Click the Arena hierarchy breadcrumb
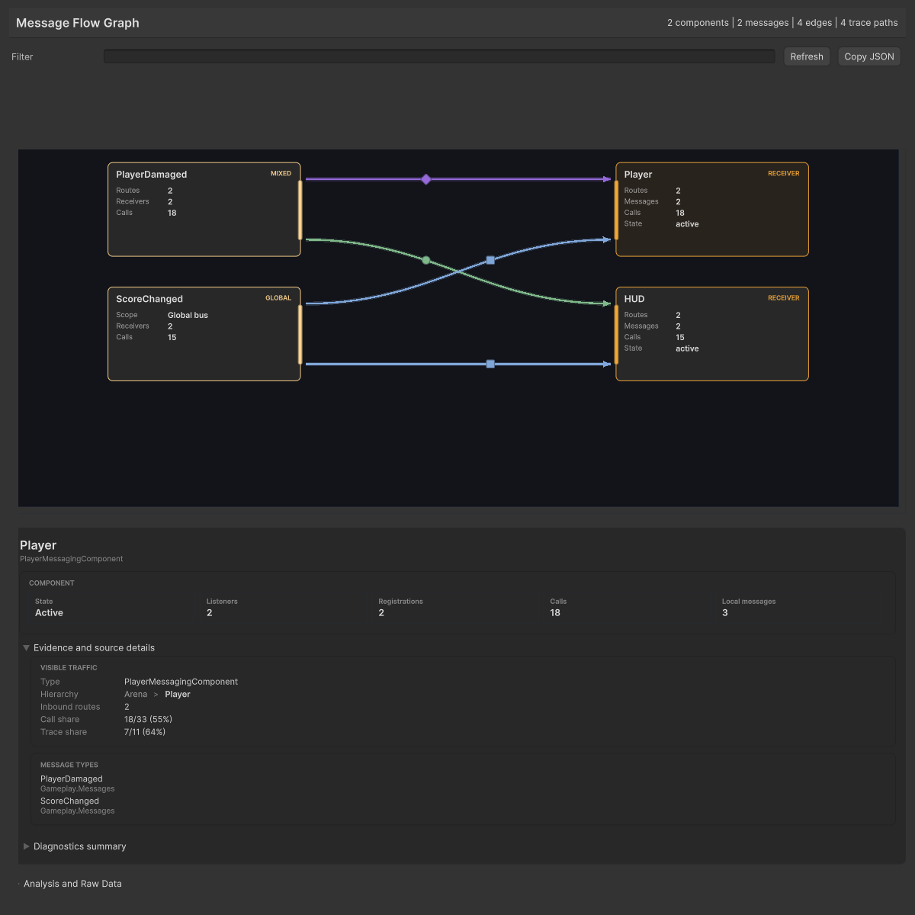This screenshot has height=915, width=915. pos(136,694)
